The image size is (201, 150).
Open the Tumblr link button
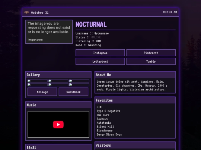151,61
